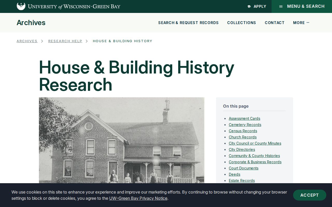
Task: Open the University of Wisconsin-Green Bay wordmark link
Action: [74, 6]
